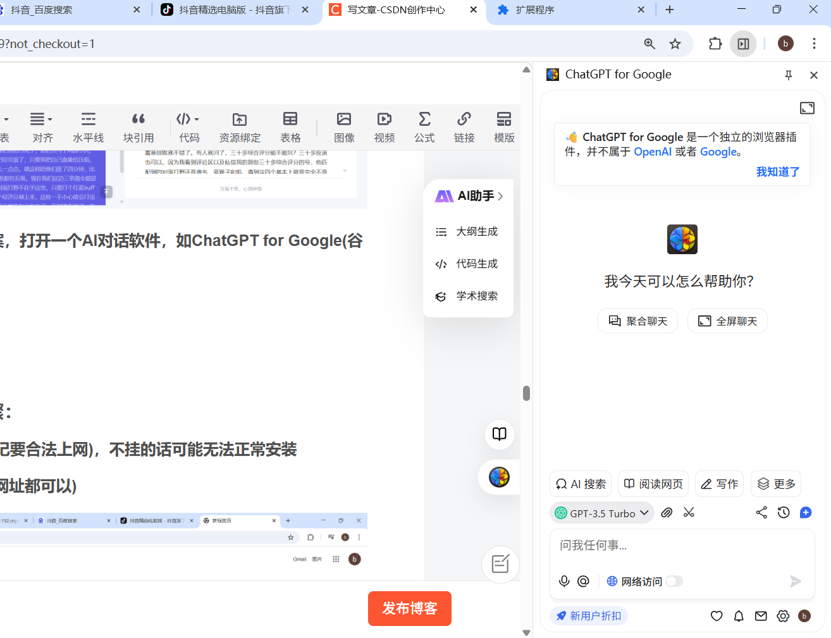Click the editor vertical scrollbar thumb
831x638 pixels.
point(526,393)
